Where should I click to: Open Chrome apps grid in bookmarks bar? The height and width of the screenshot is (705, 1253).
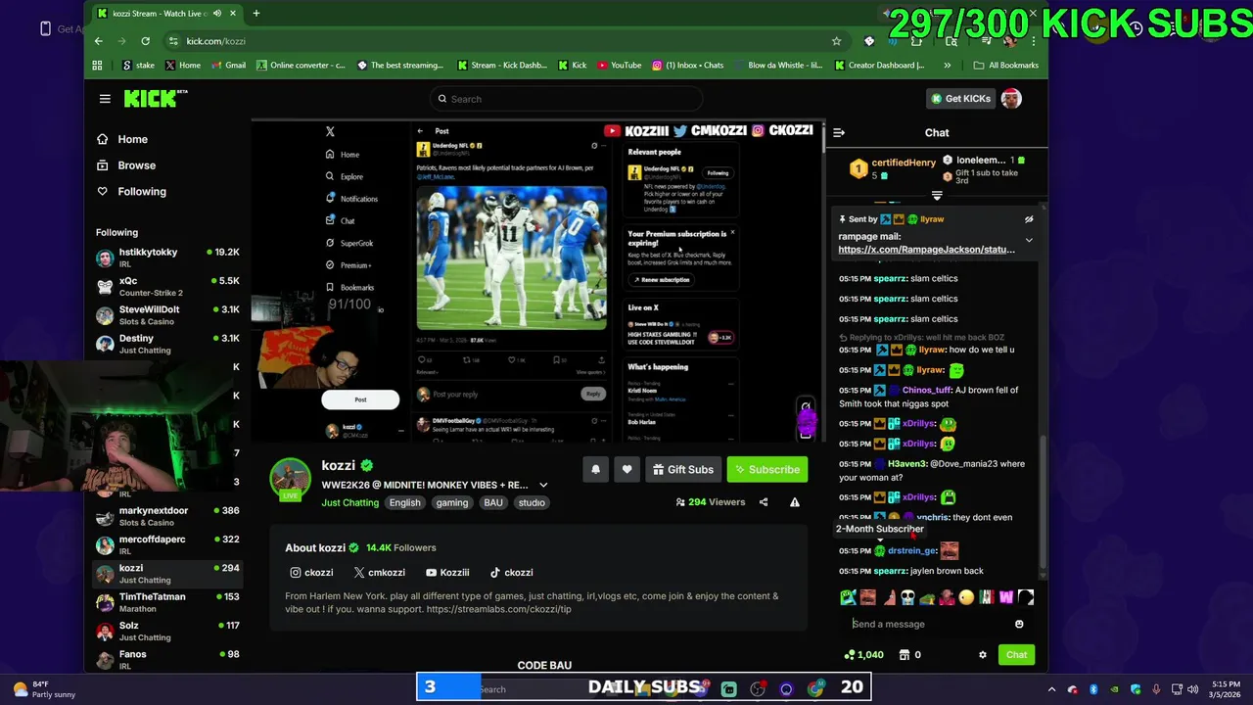pos(97,66)
